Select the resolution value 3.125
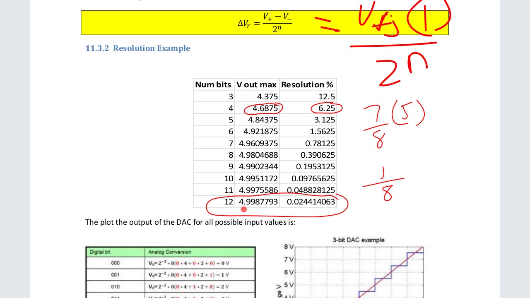This screenshot has width=530, height=298. tap(324, 120)
